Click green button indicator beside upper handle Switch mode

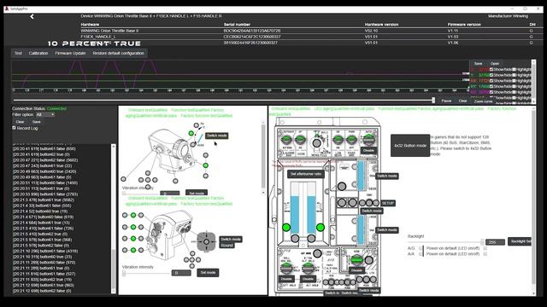tap(191, 133)
